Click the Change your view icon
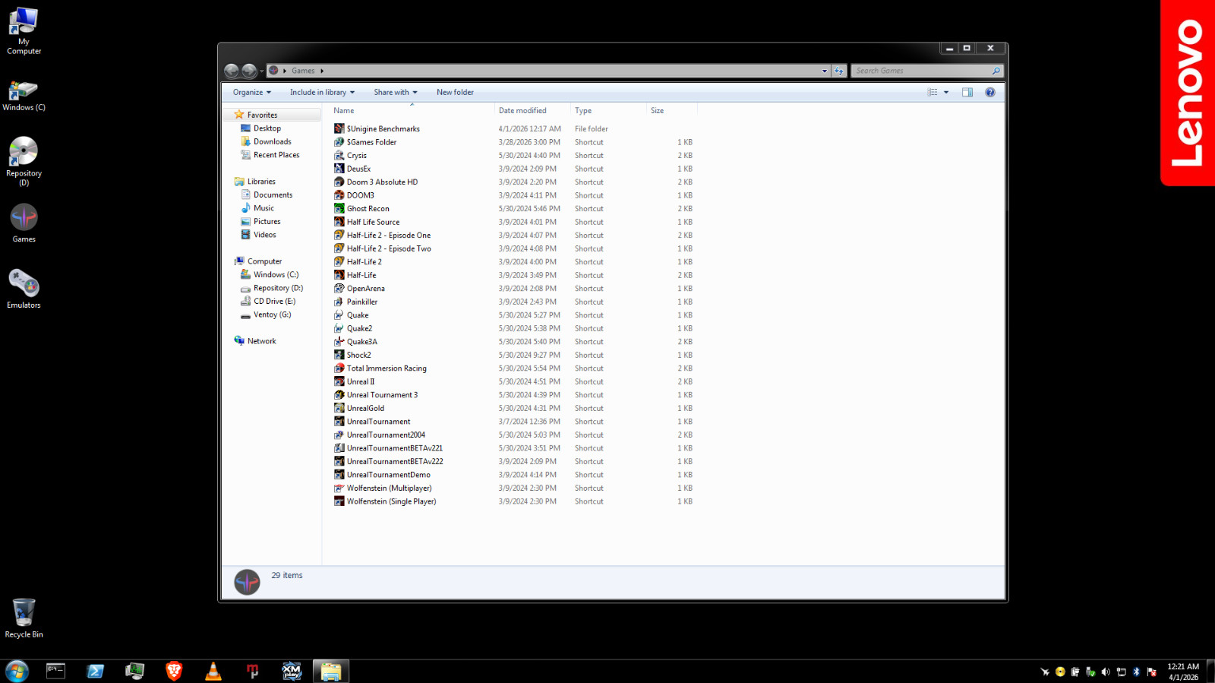 coord(933,92)
